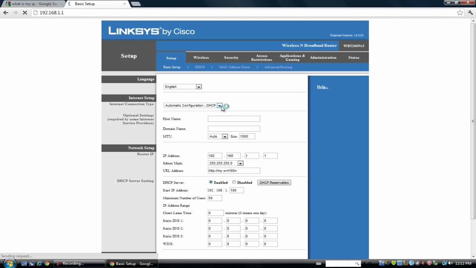
Task: Click first octet of Static DNS 2
Action: 215,229
